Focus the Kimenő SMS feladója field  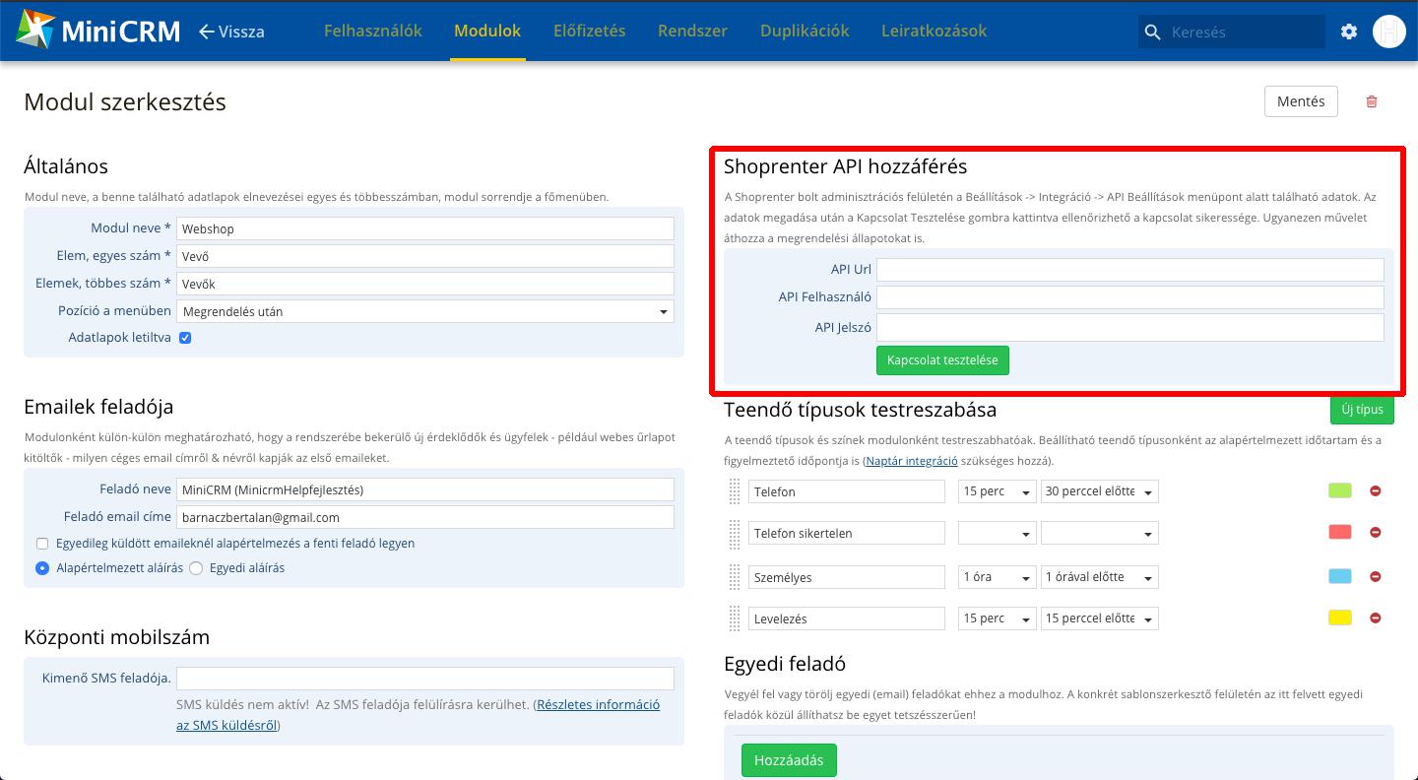point(425,678)
